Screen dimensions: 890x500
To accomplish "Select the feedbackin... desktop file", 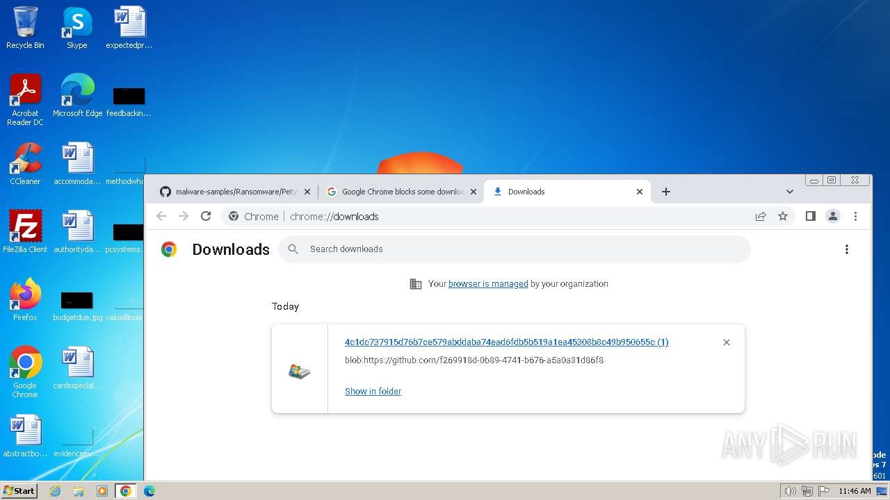I will click(129, 101).
